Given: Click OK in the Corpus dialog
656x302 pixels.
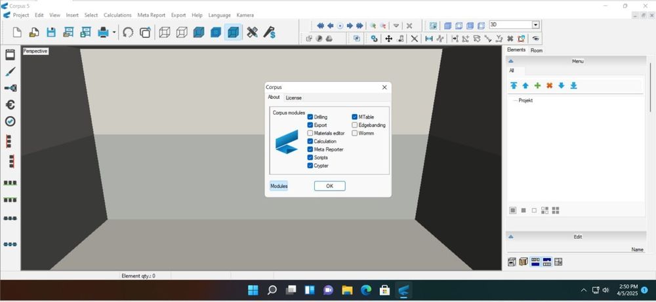Looking at the screenshot, I should click(330, 186).
